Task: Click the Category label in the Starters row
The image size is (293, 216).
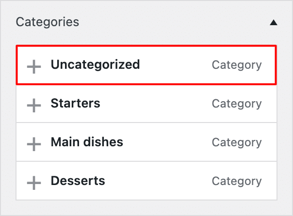Action: pos(237,104)
